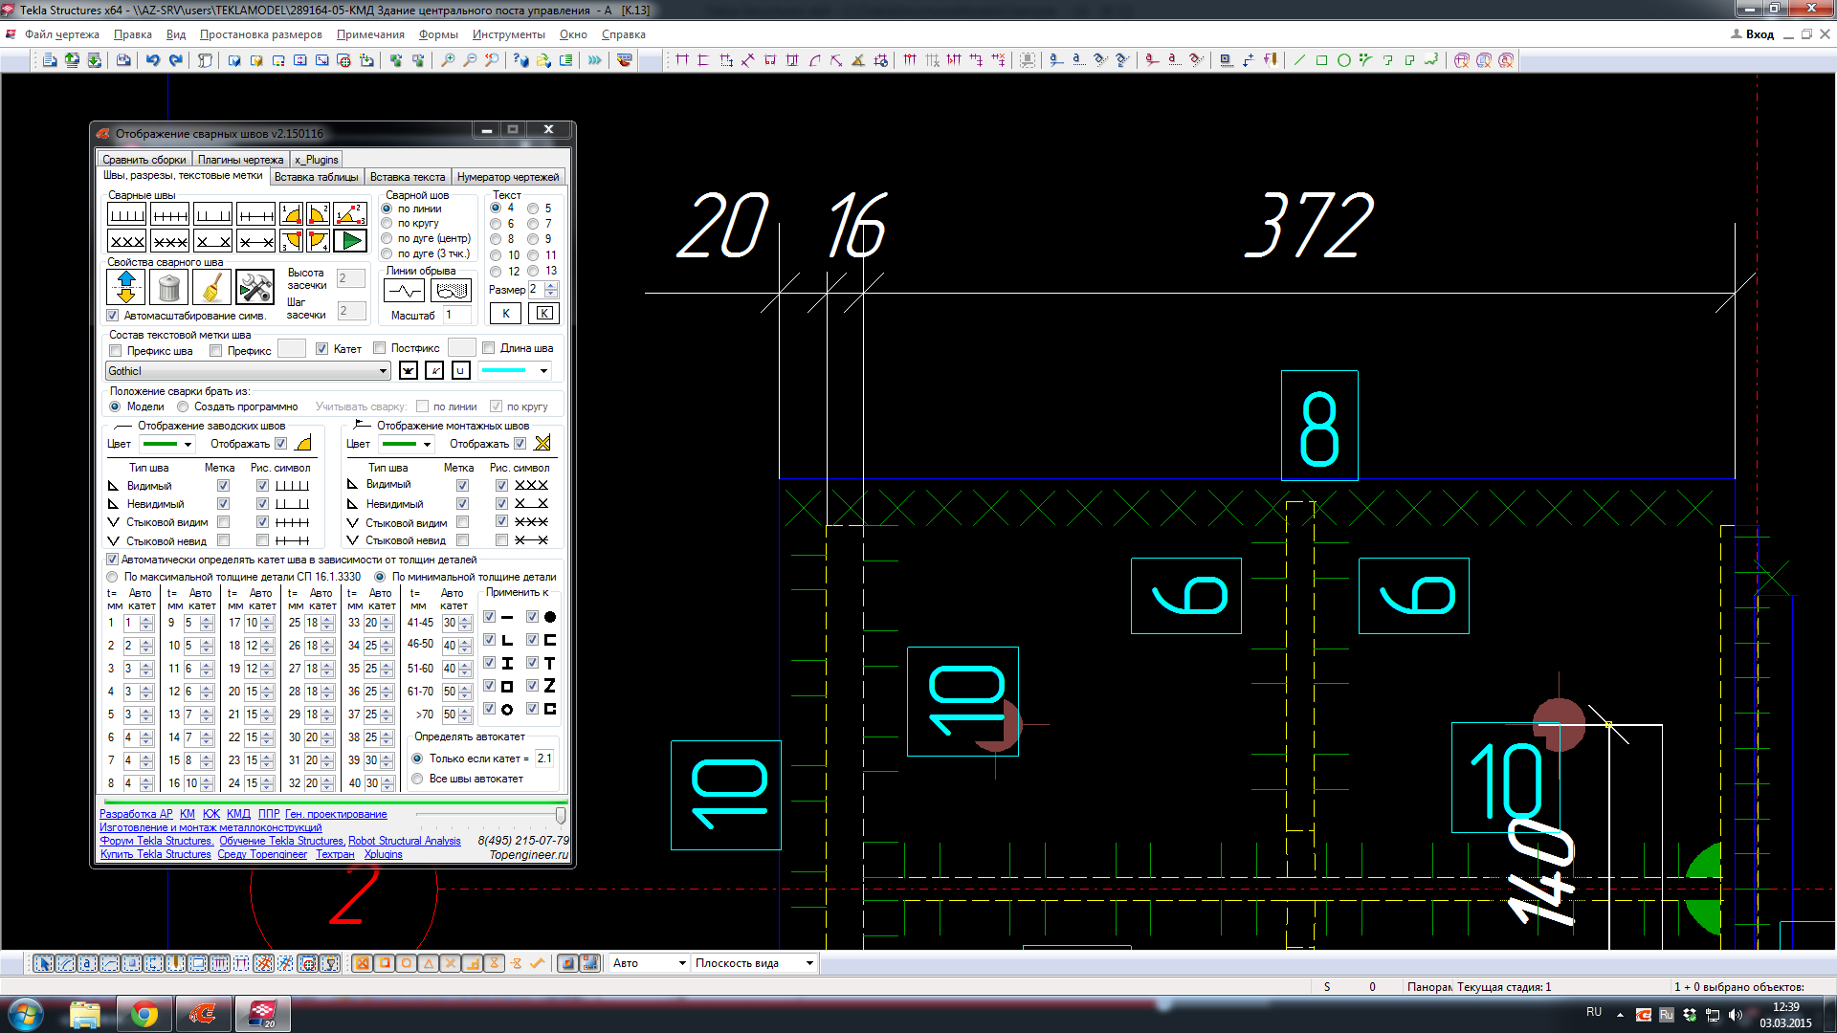Click the 'Масштаб' input field
This screenshot has width=1837, height=1033.
[x=456, y=315]
